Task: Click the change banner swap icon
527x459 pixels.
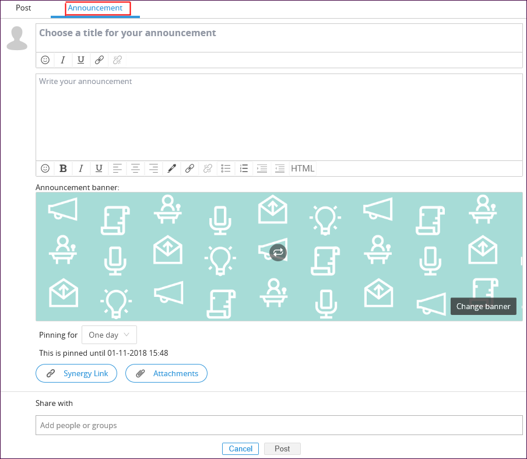Action: [278, 253]
